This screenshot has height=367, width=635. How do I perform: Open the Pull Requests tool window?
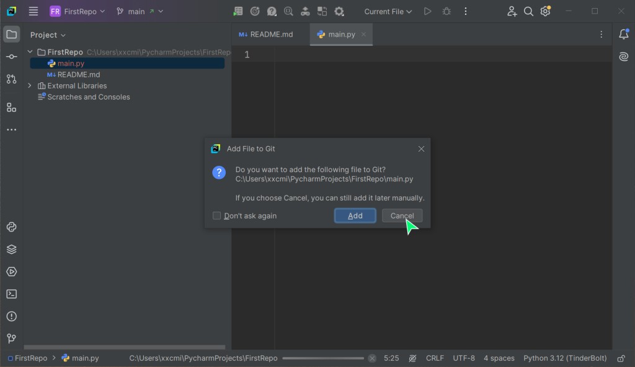[11, 79]
